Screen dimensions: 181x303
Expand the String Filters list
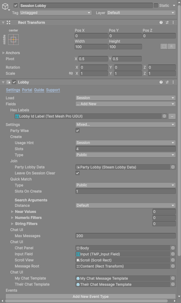pos(12,224)
